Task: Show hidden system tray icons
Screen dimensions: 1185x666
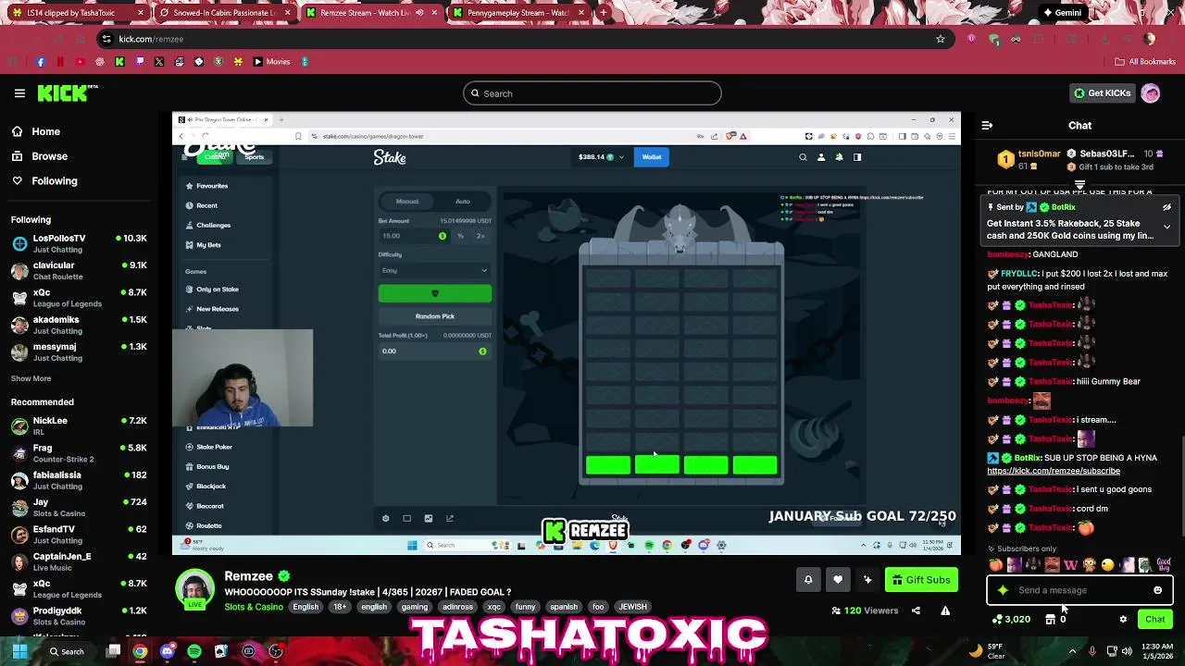Action: 1072,651
